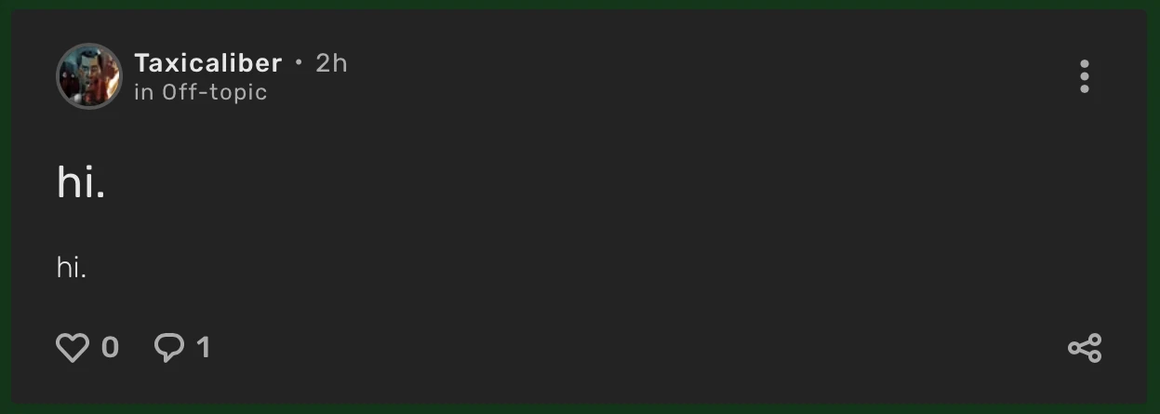The width and height of the screenshot is (1160, 414).
Task: Open the Taxicaliber username link
Action: tap(207, 62)
